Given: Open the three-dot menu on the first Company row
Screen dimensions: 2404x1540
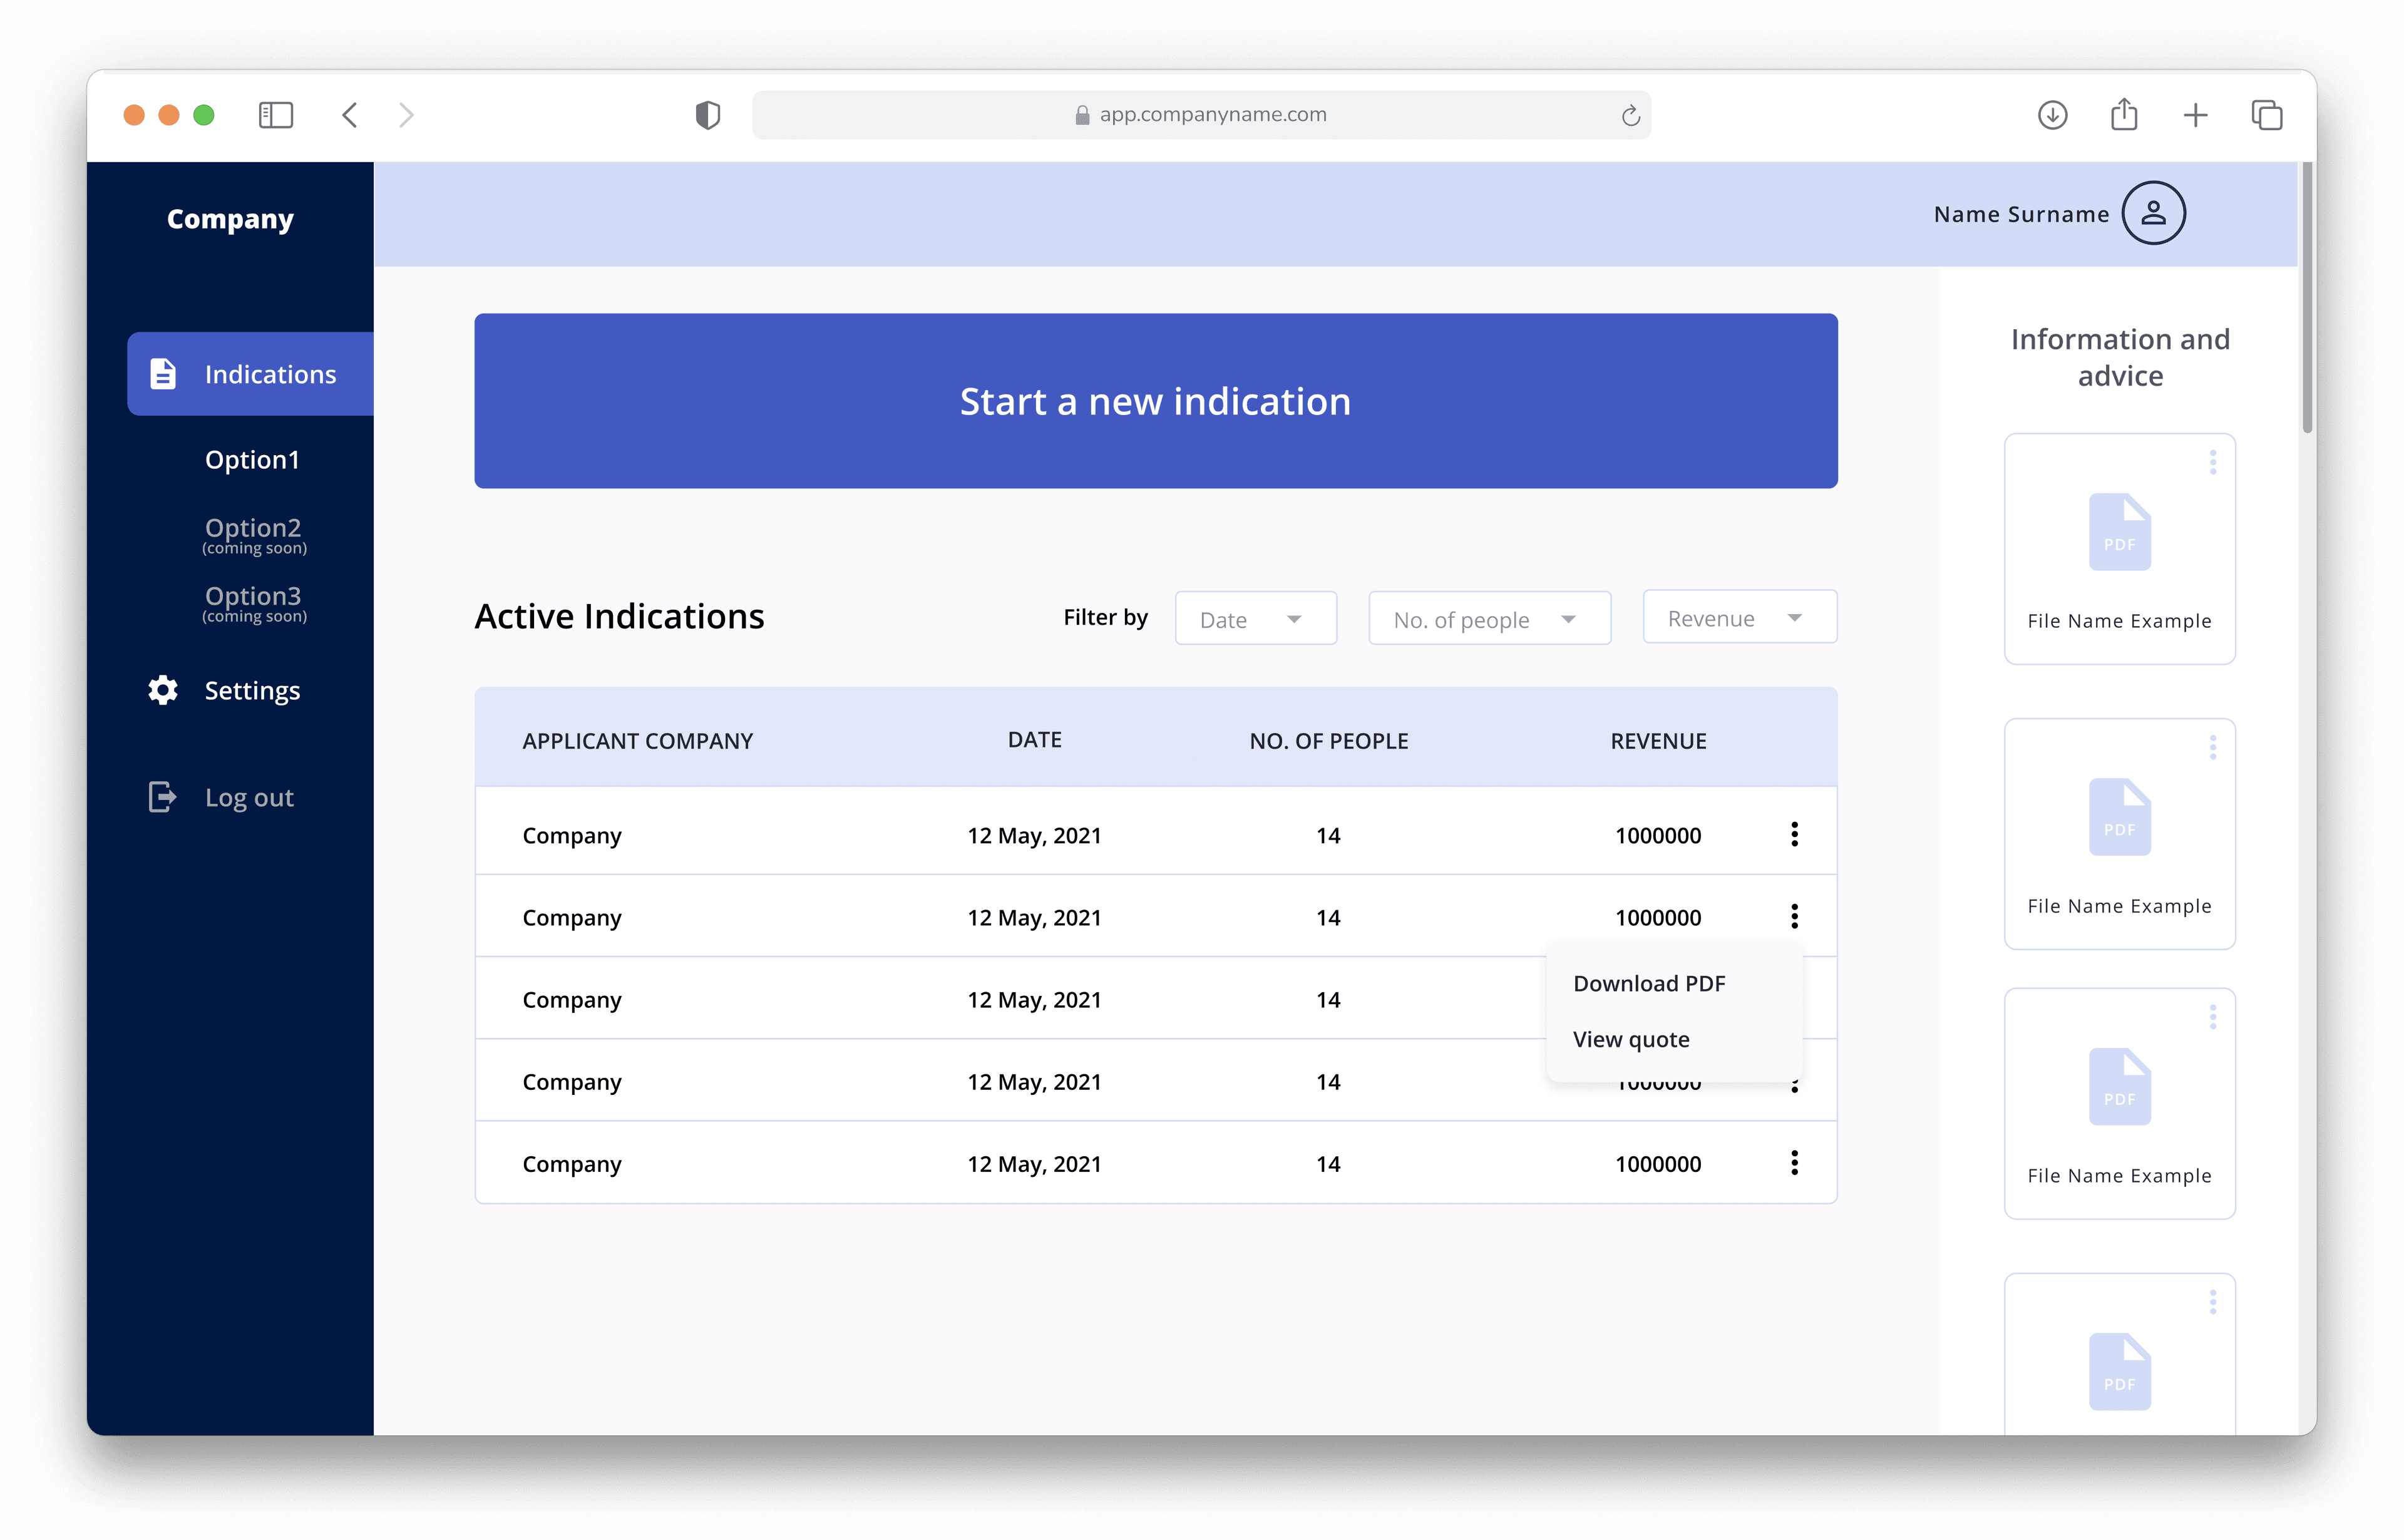Looking at the screenshot, I should tap(1795, 834).
